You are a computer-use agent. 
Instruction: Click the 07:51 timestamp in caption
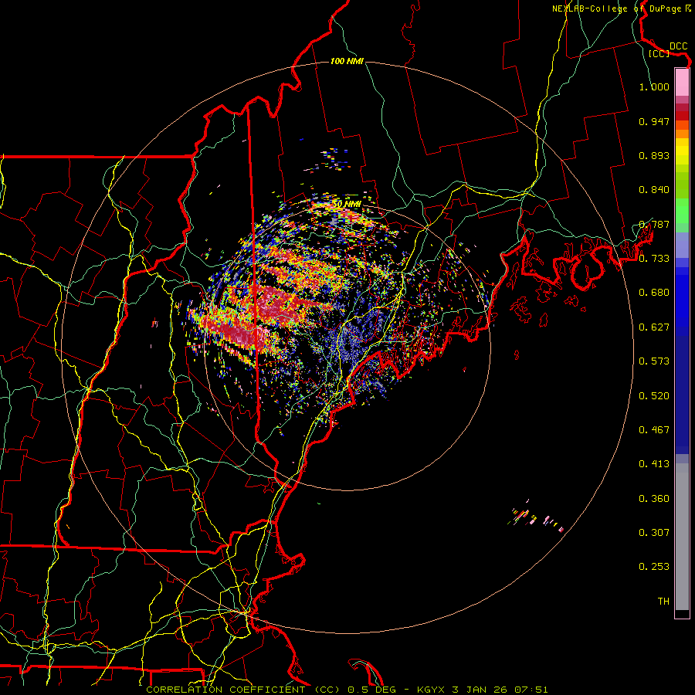pyautogui.click(x=531, y=690)
